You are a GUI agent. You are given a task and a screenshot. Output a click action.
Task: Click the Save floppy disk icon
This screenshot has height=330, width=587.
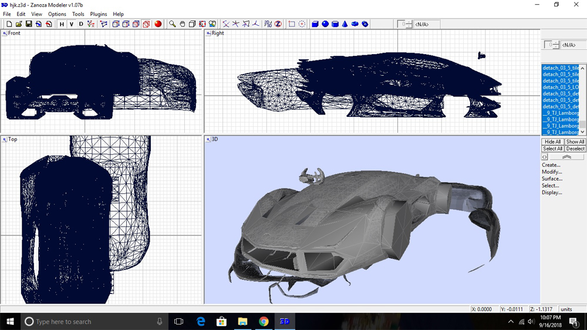pyautogui.click(x=28, y=24)
